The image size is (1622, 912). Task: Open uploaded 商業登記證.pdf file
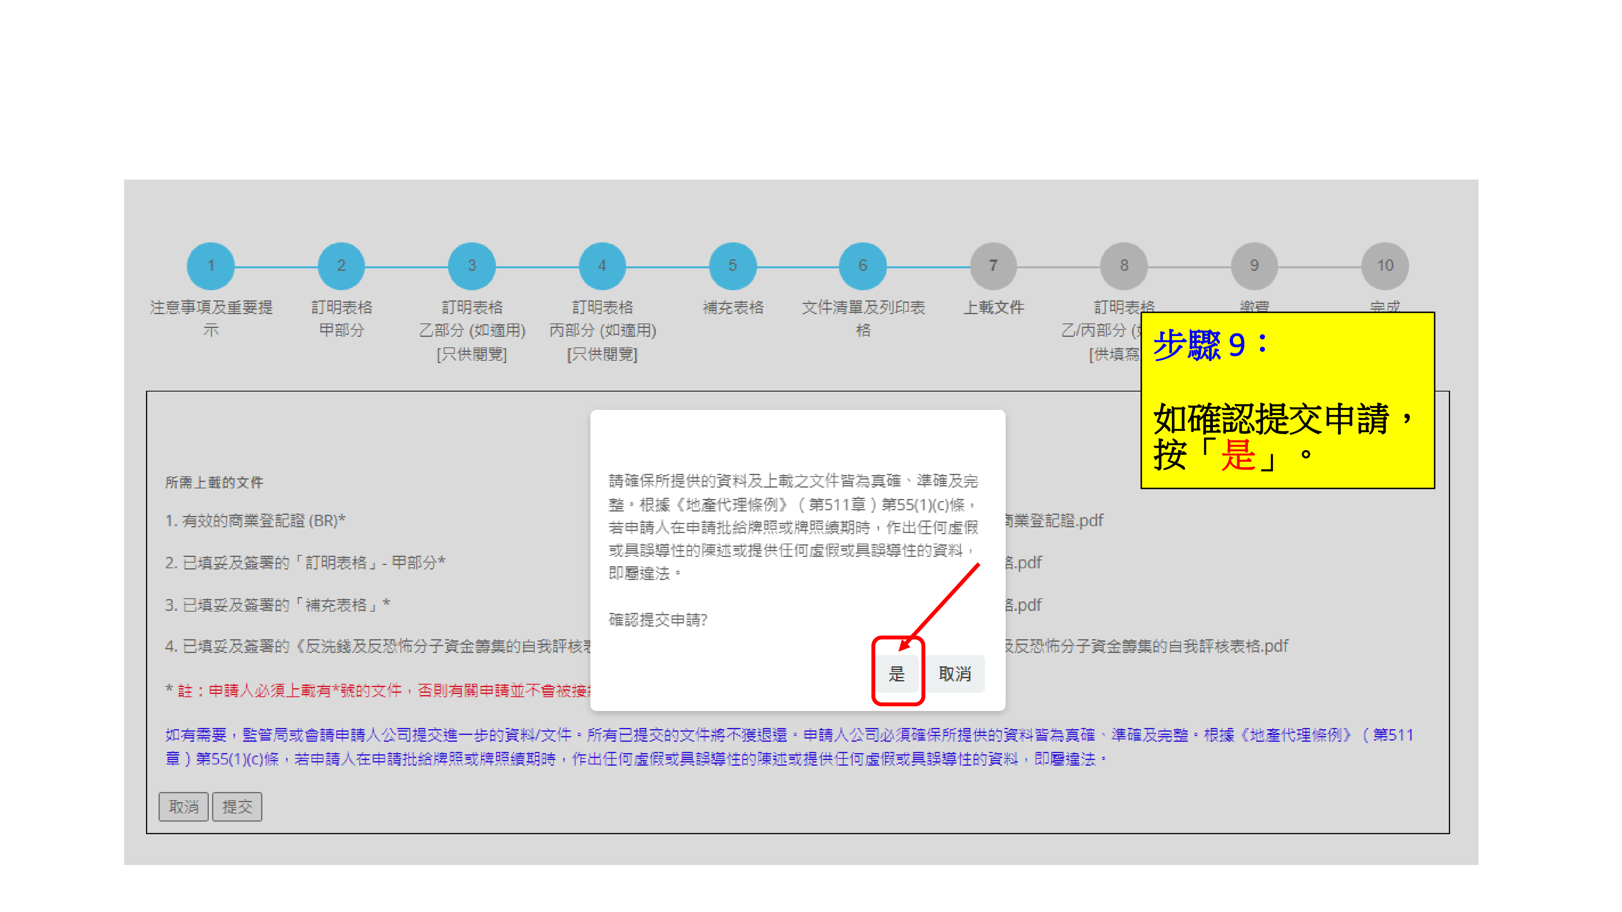[1054, 520]
